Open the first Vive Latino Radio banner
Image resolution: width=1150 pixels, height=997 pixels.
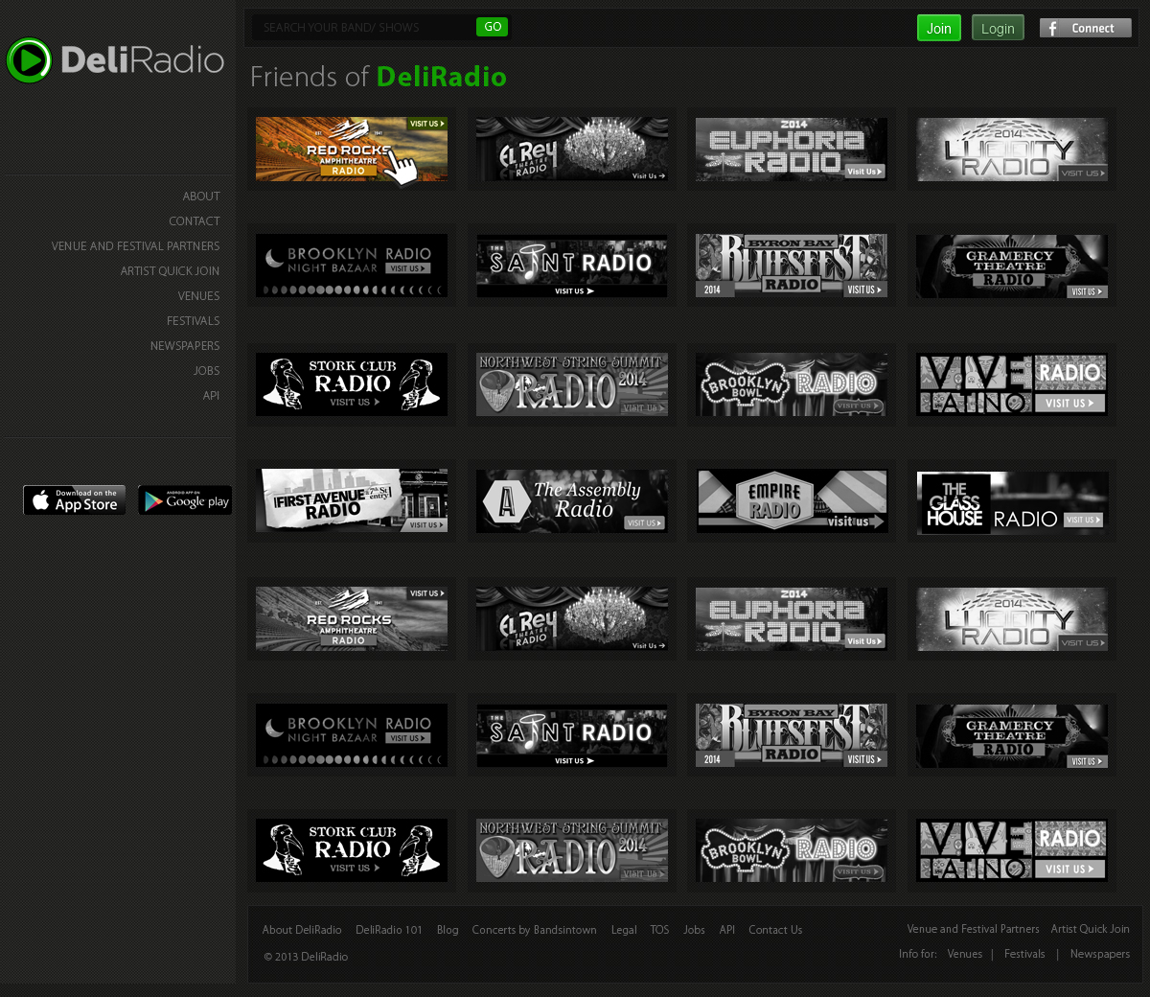pyautogui.click(x=1012, y=384)
